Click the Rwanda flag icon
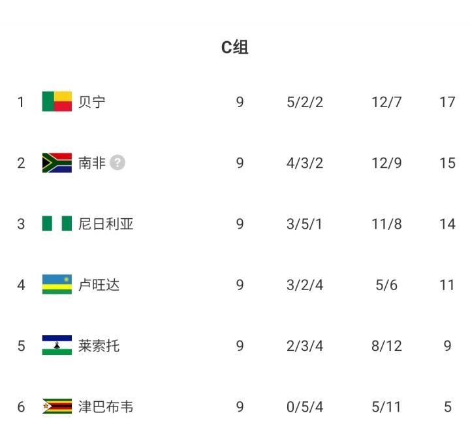The image size is (470, 445). (x=57, y=284)
